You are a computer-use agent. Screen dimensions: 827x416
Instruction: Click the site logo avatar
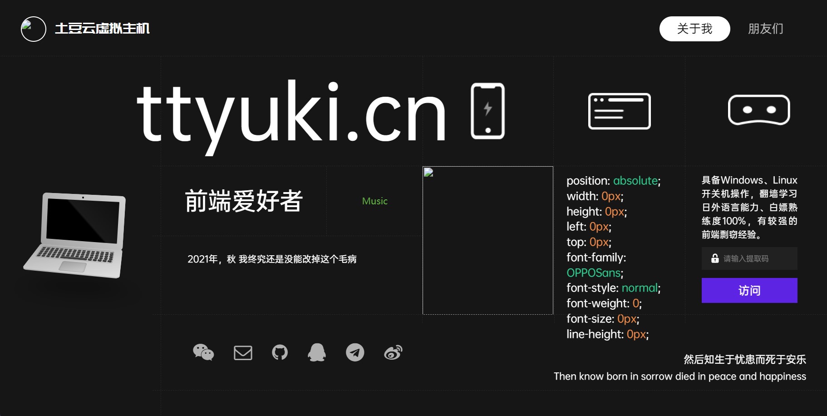(33, 28)
